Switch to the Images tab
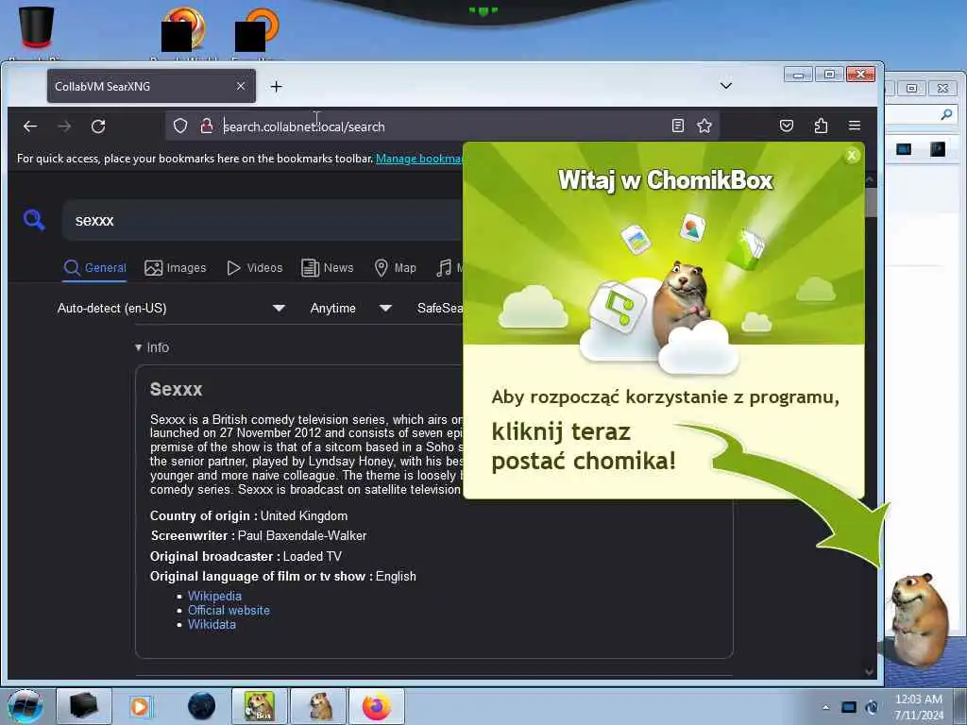 pos(175,268)
